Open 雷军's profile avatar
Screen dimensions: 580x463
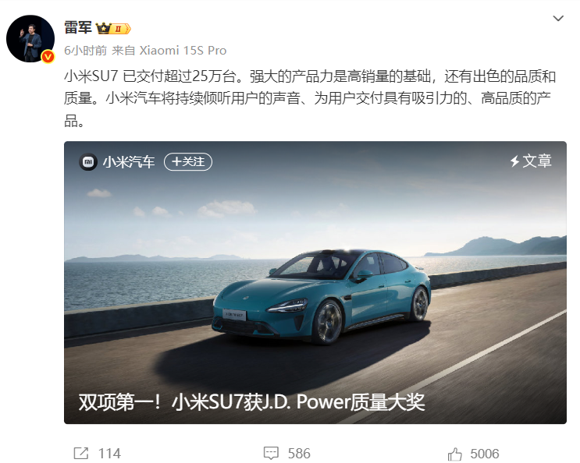pos(30,38)
